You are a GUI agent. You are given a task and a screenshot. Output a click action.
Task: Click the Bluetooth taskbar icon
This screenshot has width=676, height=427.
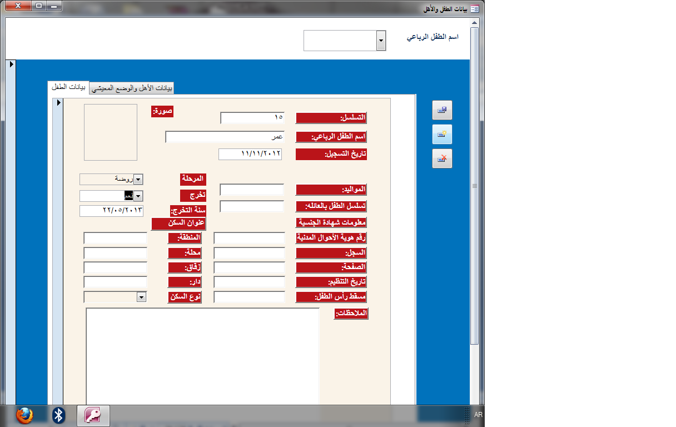[x=58, y=415]
